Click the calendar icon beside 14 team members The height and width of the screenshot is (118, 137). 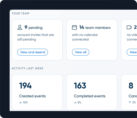74,27
